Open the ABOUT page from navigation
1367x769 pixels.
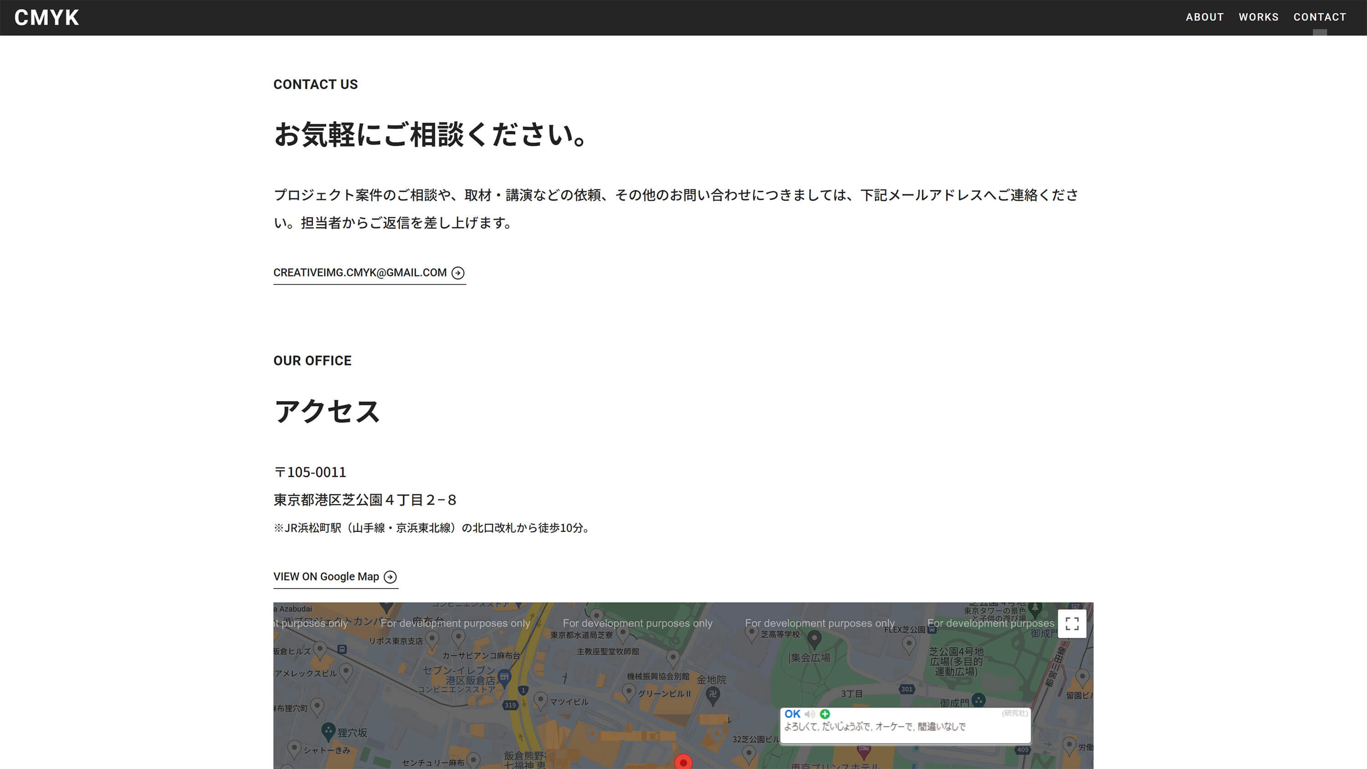point(1205,17)
